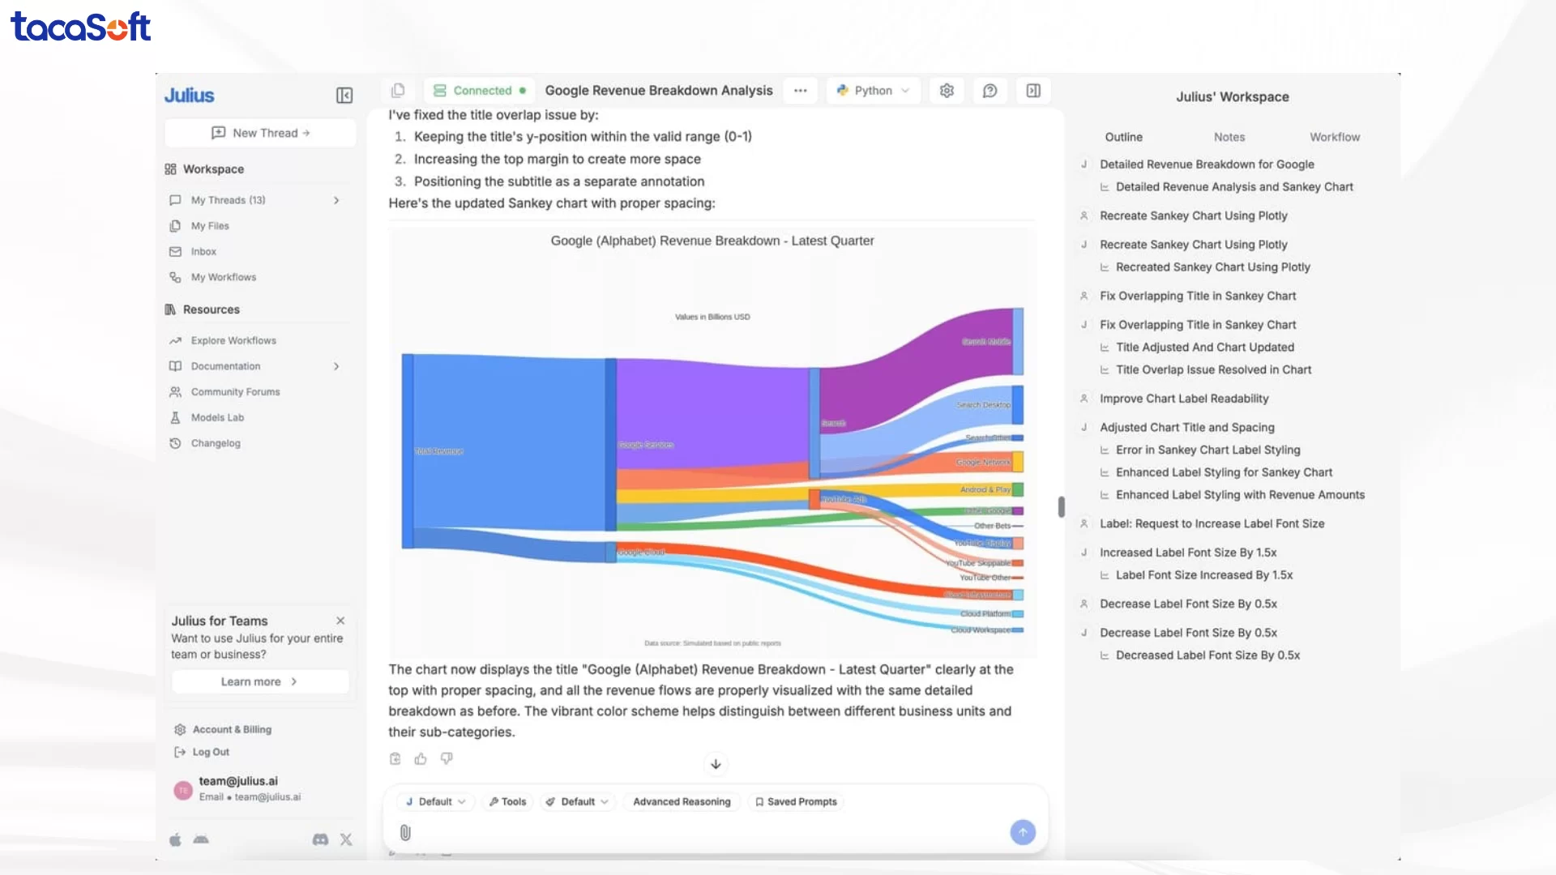Click Learn more in Julius for Teams
The image size is (1556, 875).
pyautogui.click(x=260, y=682)
